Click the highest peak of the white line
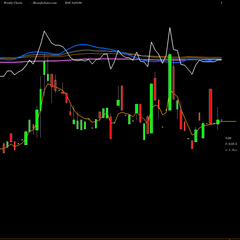Viewport: 240px width, 240px height. 170,28
